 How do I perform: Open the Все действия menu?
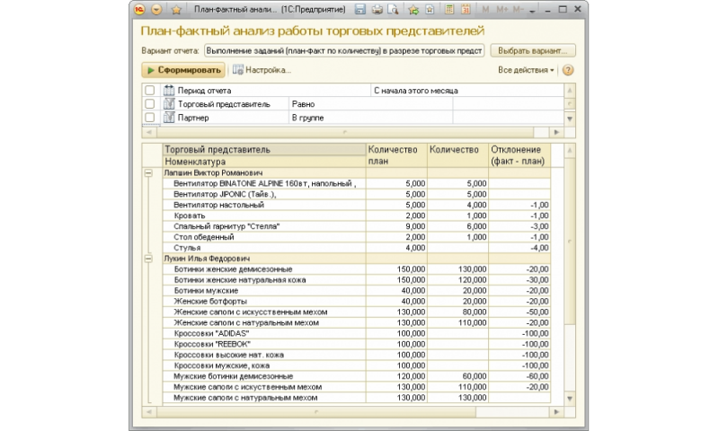(526, 70)
